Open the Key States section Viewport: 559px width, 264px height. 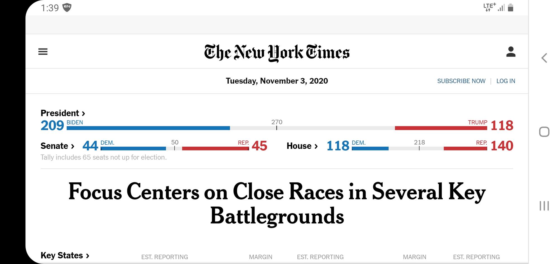pos(65,255)
